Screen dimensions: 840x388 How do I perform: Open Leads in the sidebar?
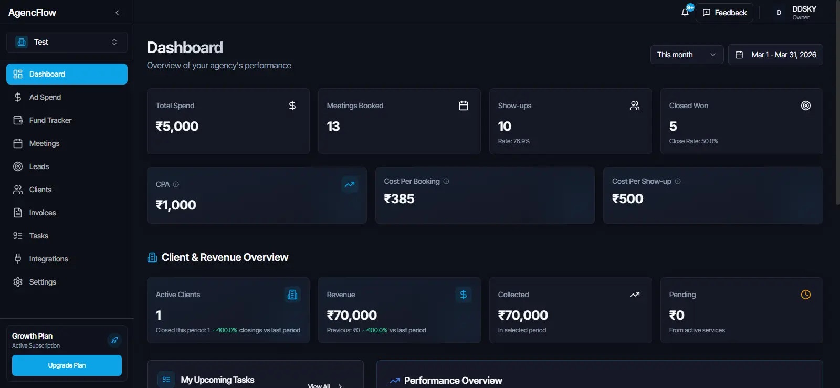67,166
